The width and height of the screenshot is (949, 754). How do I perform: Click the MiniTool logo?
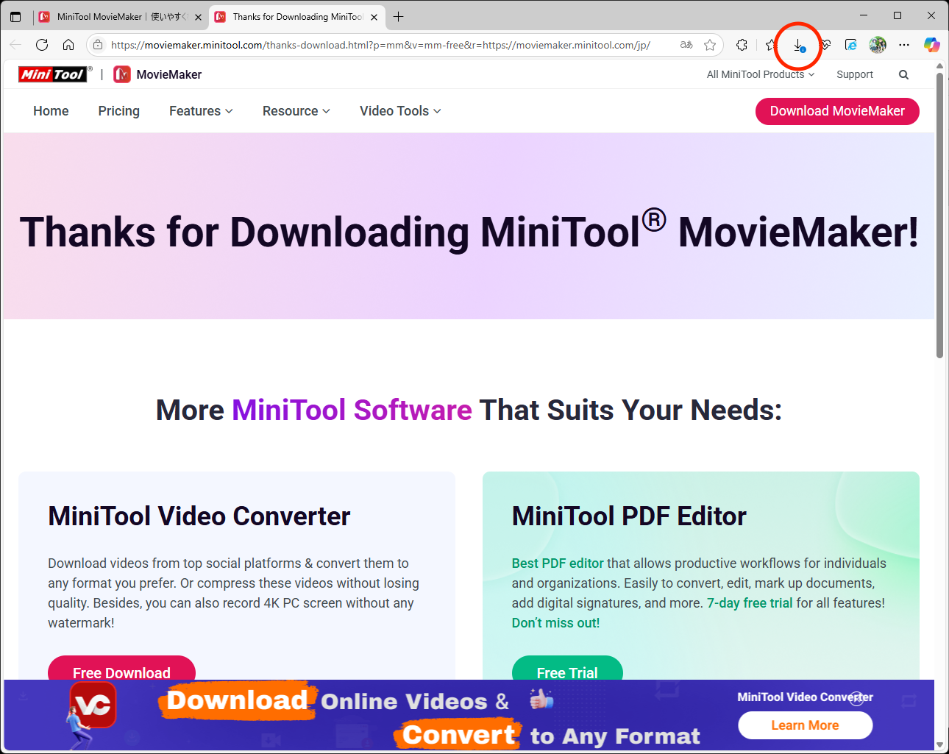coord(55,74)
